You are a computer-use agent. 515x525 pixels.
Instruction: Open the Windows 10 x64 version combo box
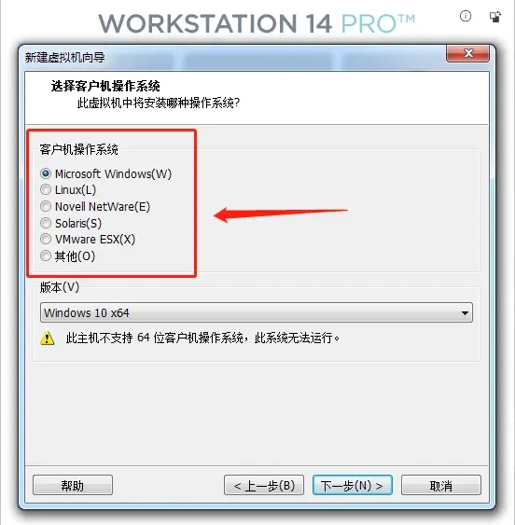tap(257, 312)
